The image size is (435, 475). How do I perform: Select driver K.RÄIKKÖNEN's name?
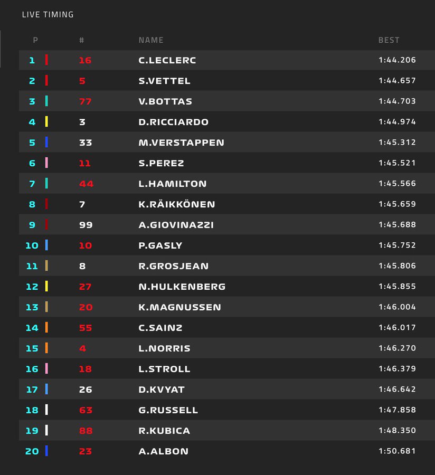tap(177, 204)
